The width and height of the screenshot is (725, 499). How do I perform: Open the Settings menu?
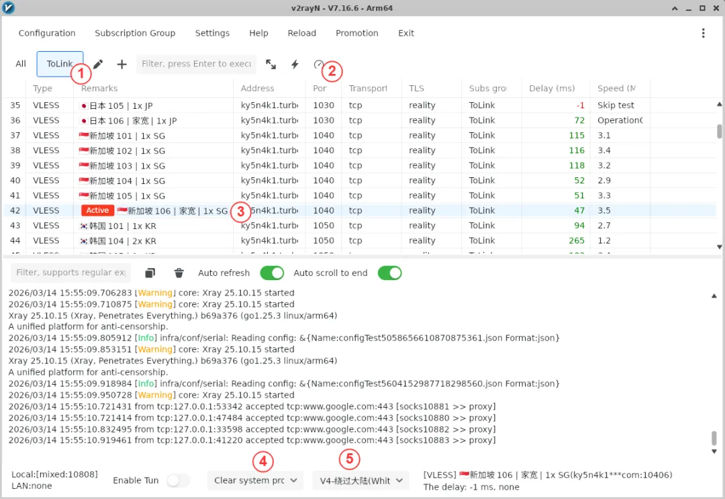pyautogui.click(x=212, y=33)
